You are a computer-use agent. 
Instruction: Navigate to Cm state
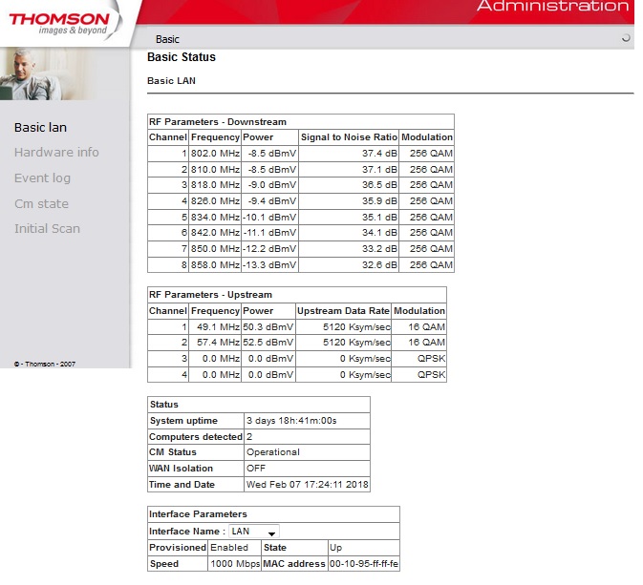[41, 203]
